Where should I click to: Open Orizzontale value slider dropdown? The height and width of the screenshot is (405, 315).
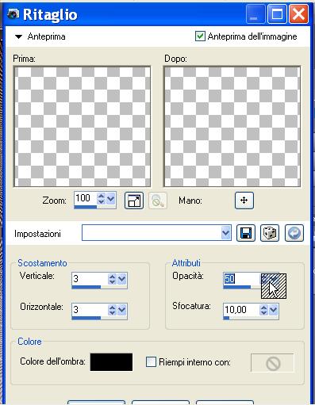121,310
